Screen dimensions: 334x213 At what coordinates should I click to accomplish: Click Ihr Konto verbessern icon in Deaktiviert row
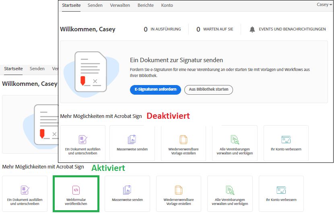(x=286, y=140)
